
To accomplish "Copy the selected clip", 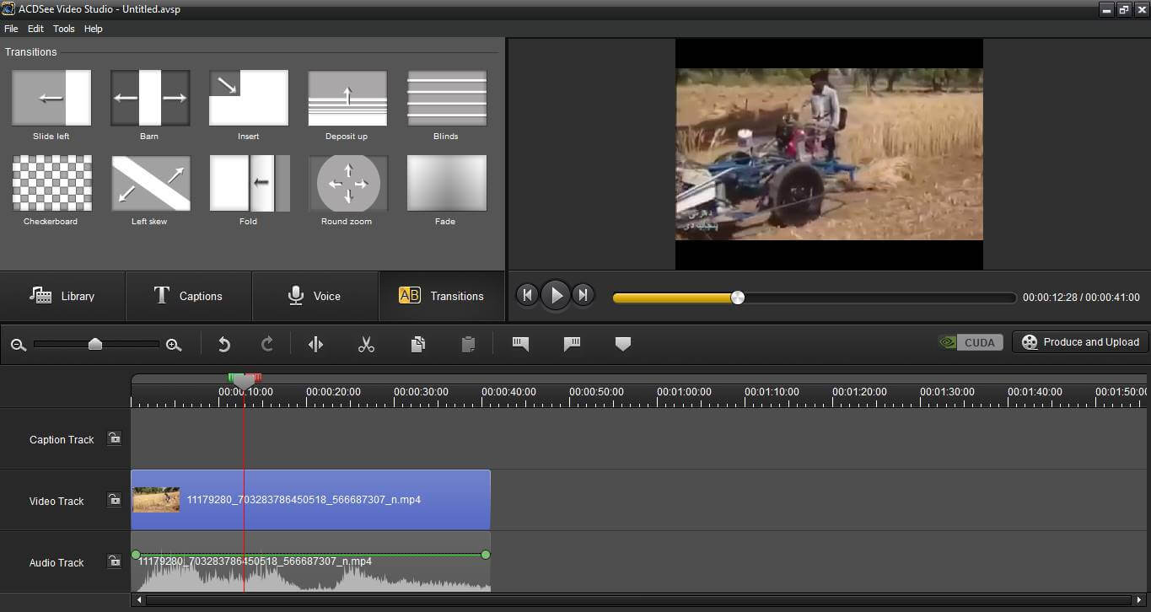I will pyautogui.click(x=417, y=344).
